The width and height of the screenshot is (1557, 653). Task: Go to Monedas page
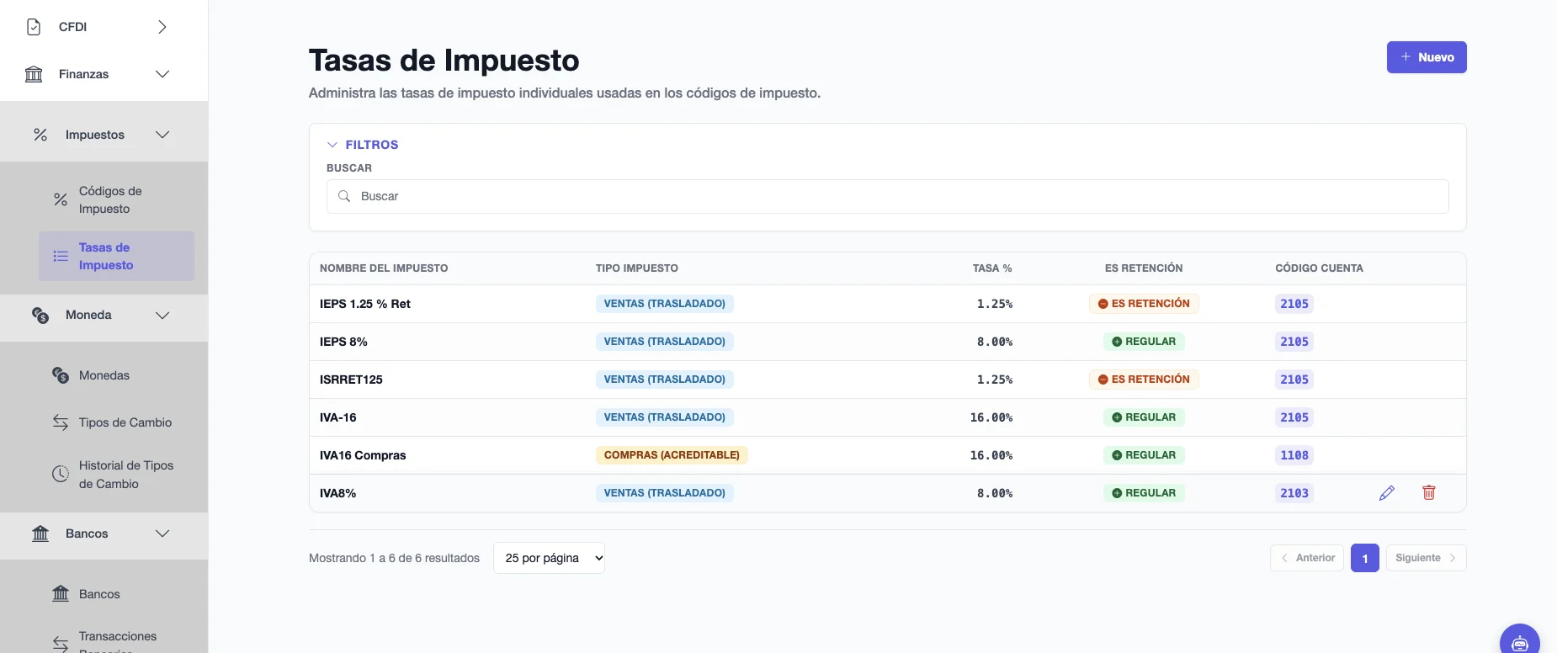(x=116, y=375)
